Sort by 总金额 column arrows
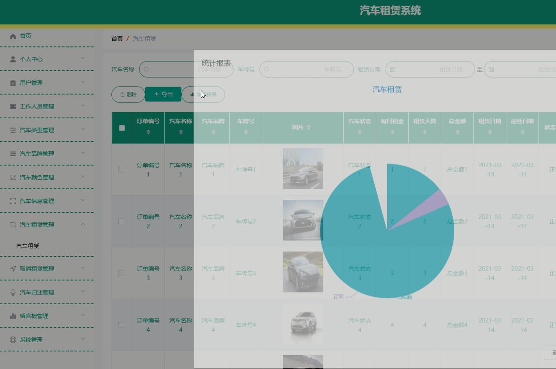This screenshot has width=556, height=369. coord(458,132)
